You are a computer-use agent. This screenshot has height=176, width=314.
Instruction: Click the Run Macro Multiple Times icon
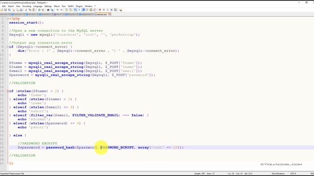coord(111,10)
